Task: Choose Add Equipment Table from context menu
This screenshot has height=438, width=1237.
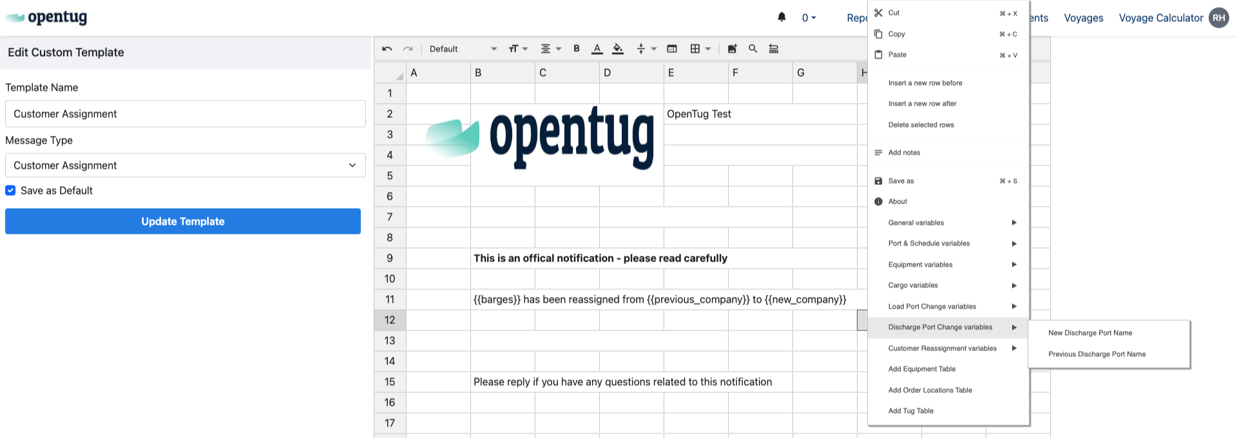Action: click(921, 369)
